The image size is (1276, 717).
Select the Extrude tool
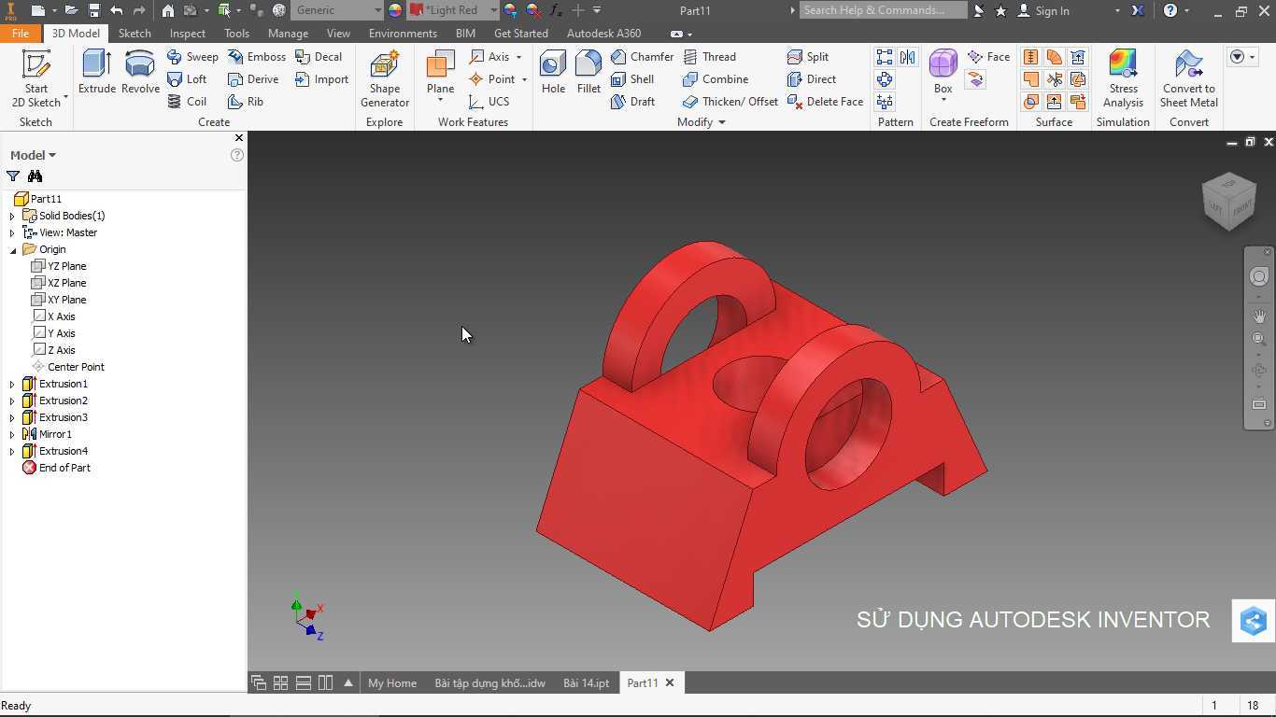coord(96,73)
